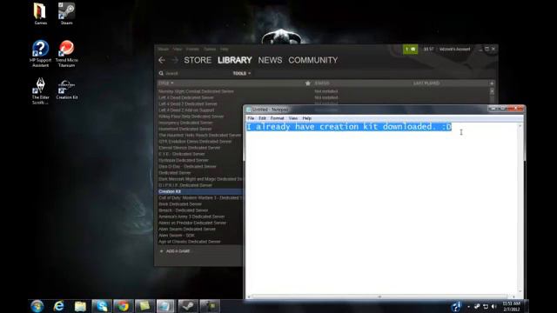Open the green Steam inbox notification icon
This screenshot has width=557, height=313.
coord(410,50)
